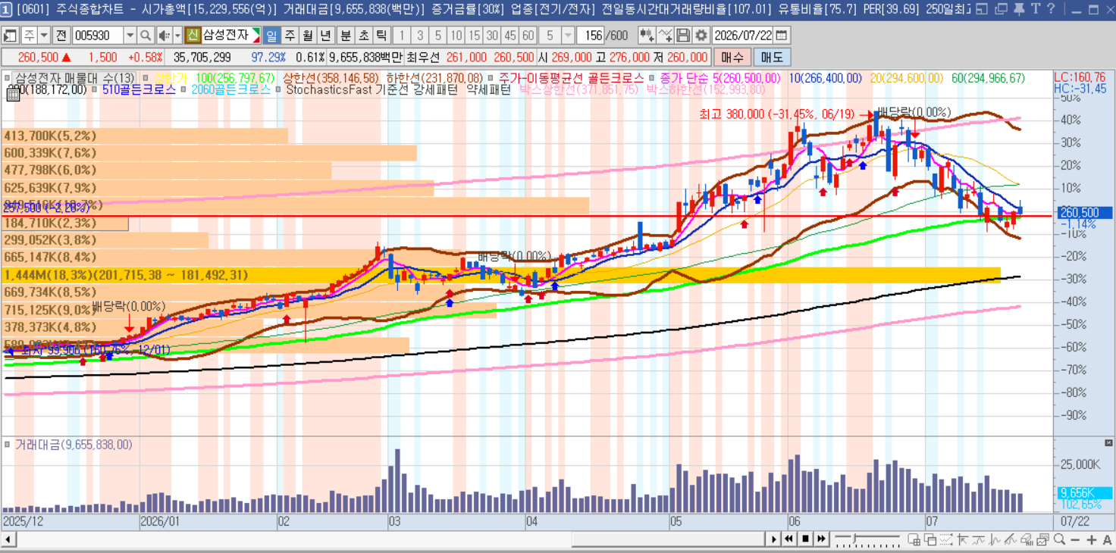Click the horizontal chart scrollbar thumb
This screenshot has width=1116, height=553.
[x=668, y=539]
